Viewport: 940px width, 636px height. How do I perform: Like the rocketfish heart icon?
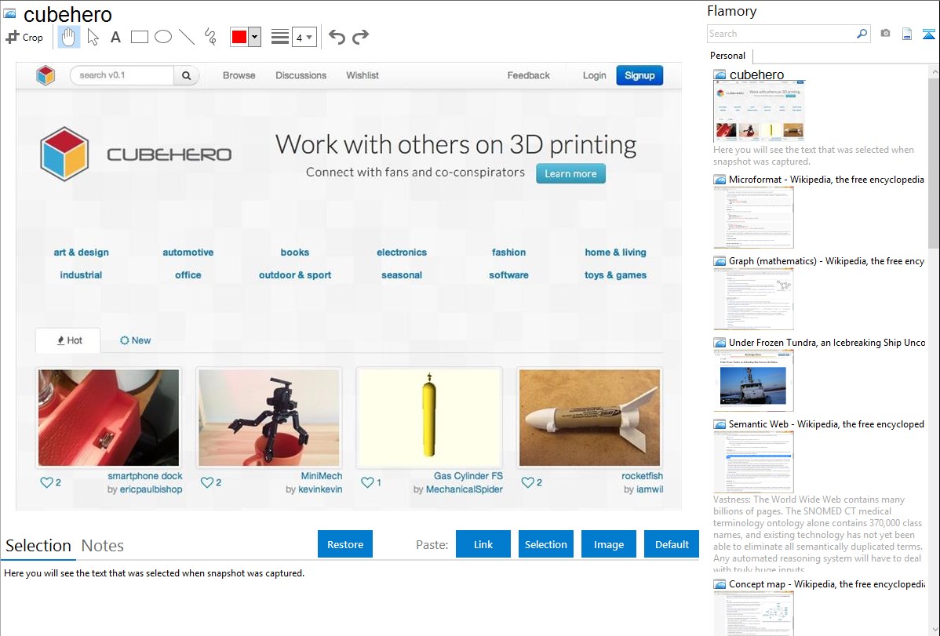click(527, 482)
